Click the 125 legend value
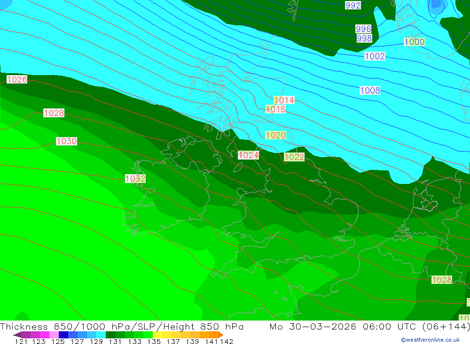 pos(58,342)
